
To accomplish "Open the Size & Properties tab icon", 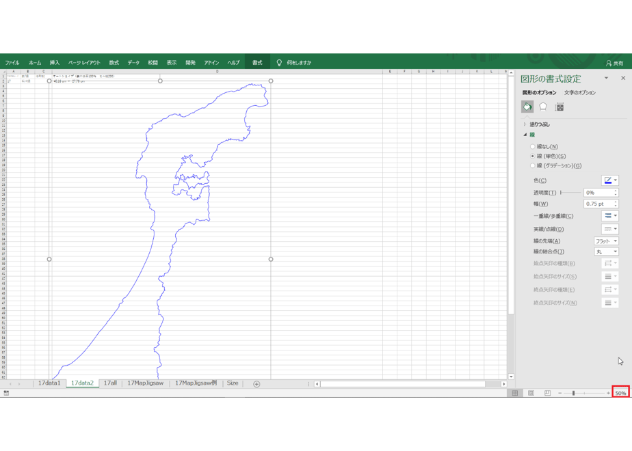I will [559, 107].
